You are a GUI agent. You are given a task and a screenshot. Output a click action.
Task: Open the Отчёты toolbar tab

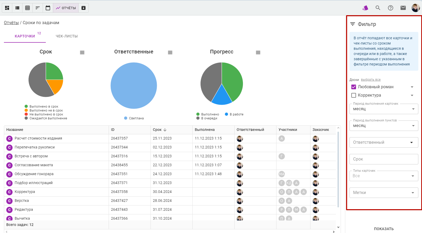coord(66,8)
